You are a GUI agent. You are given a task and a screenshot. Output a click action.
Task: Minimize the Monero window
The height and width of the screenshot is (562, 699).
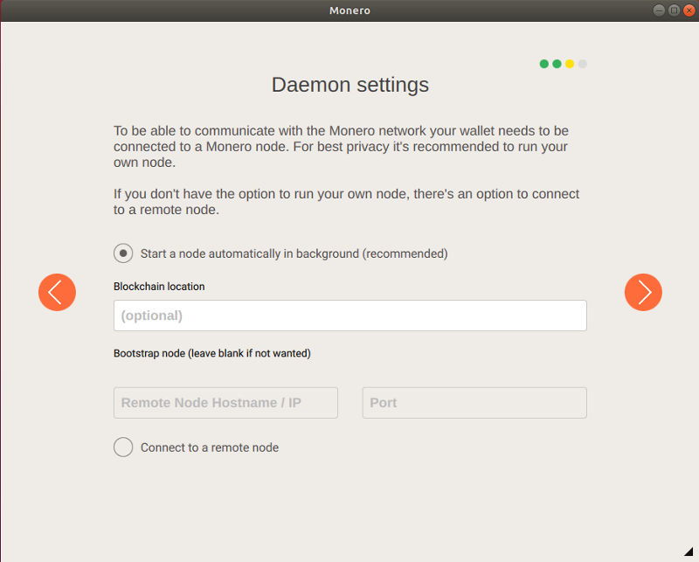(661, 10)
